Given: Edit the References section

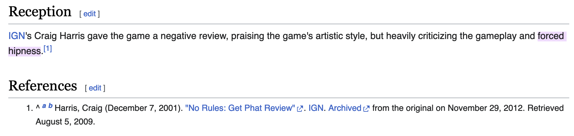Looking at the screenshot, I should coord(95,88).
